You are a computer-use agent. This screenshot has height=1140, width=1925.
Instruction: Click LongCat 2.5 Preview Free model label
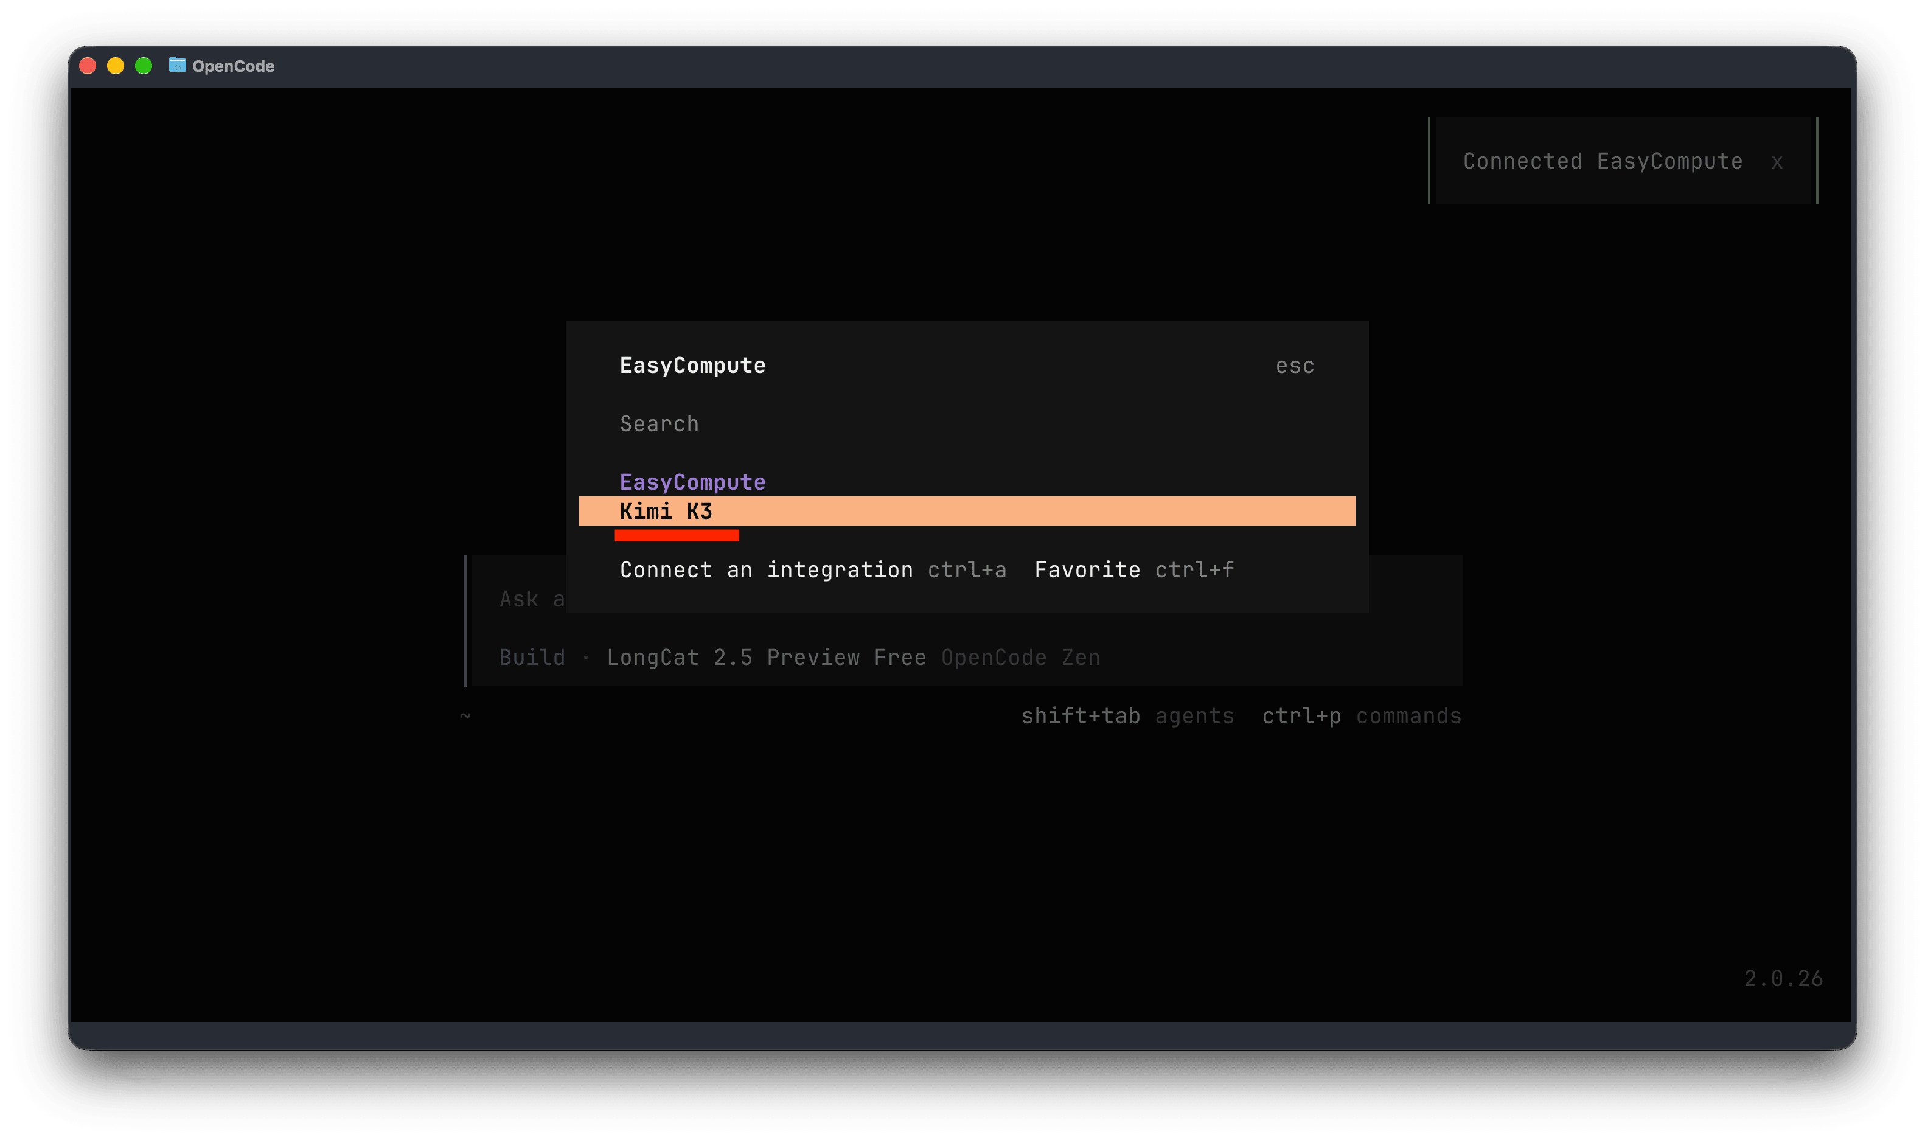(x=766, y=658)
